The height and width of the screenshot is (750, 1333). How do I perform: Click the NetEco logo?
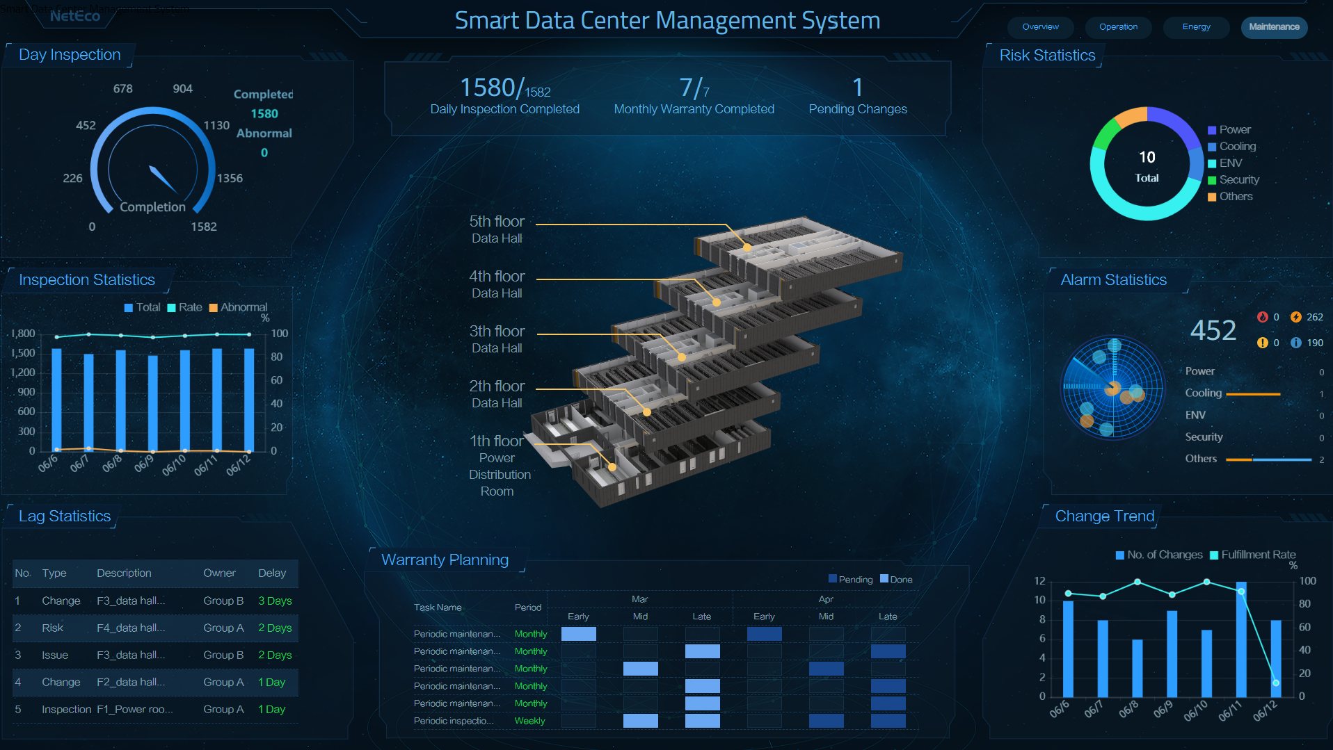click(75, 16)
